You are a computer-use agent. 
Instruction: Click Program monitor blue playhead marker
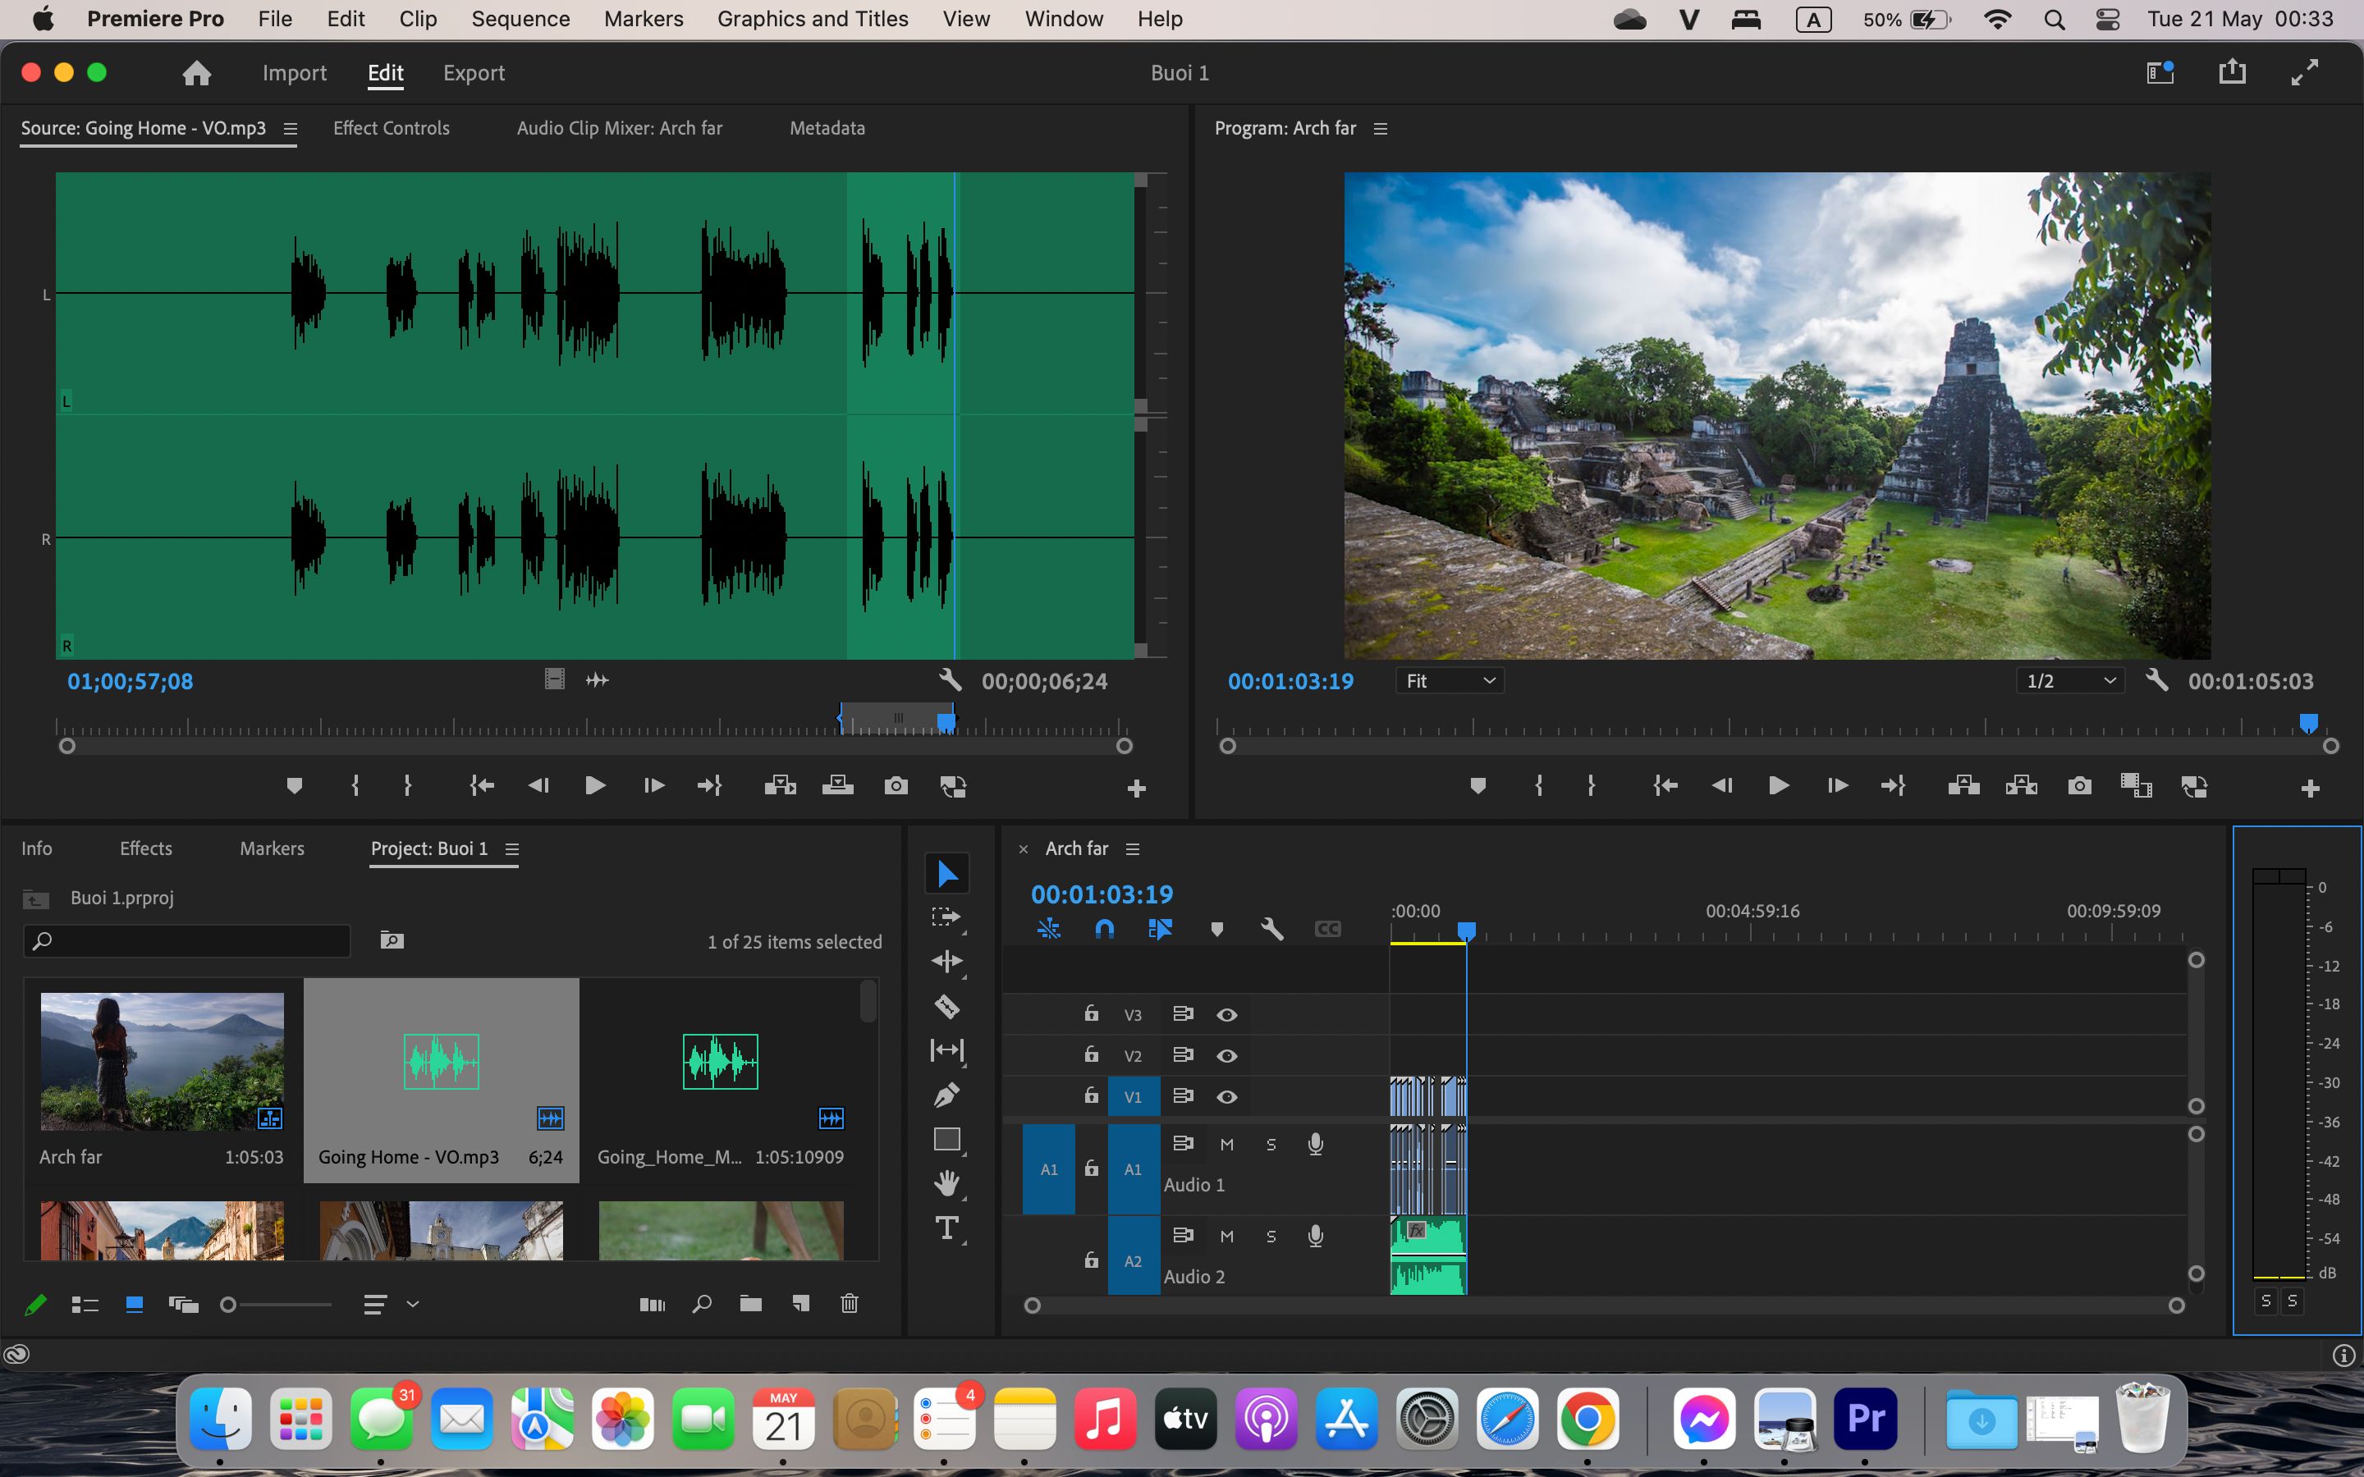pyautogui.click(x=2308, y=723)
